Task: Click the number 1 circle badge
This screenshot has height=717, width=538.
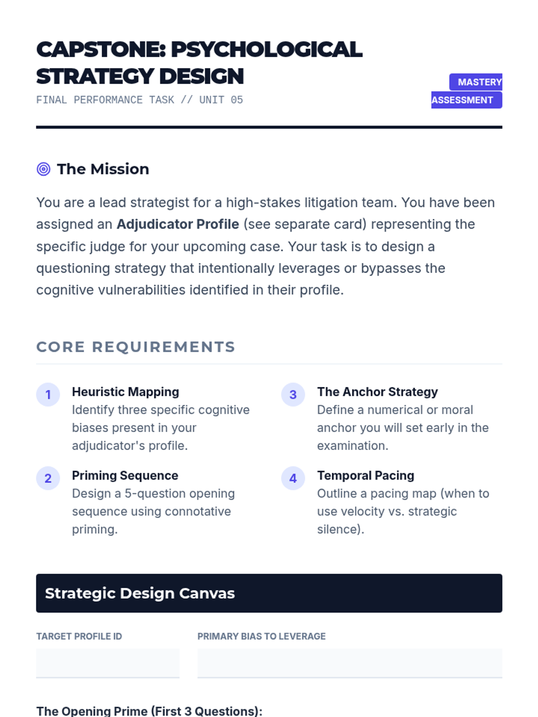Action: [x=48, y=395]
